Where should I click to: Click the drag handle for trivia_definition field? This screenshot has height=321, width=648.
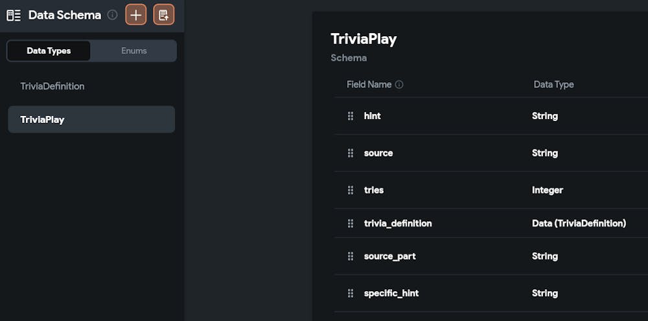(x=351, y=223)
